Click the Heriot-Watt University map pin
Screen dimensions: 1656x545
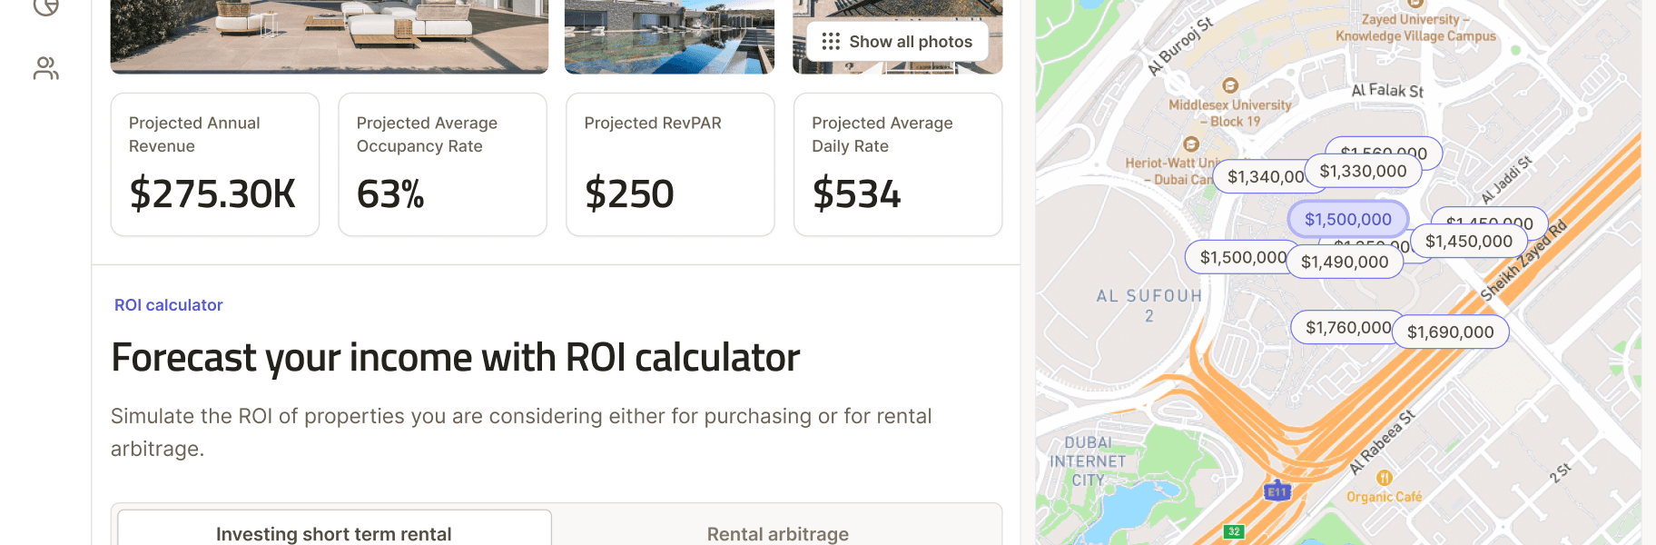click(x=1191, y=144)
